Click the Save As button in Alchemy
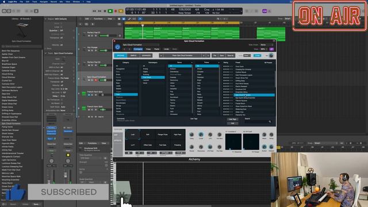368x207 pixels. pyautogui.click(x=230, y=55)
